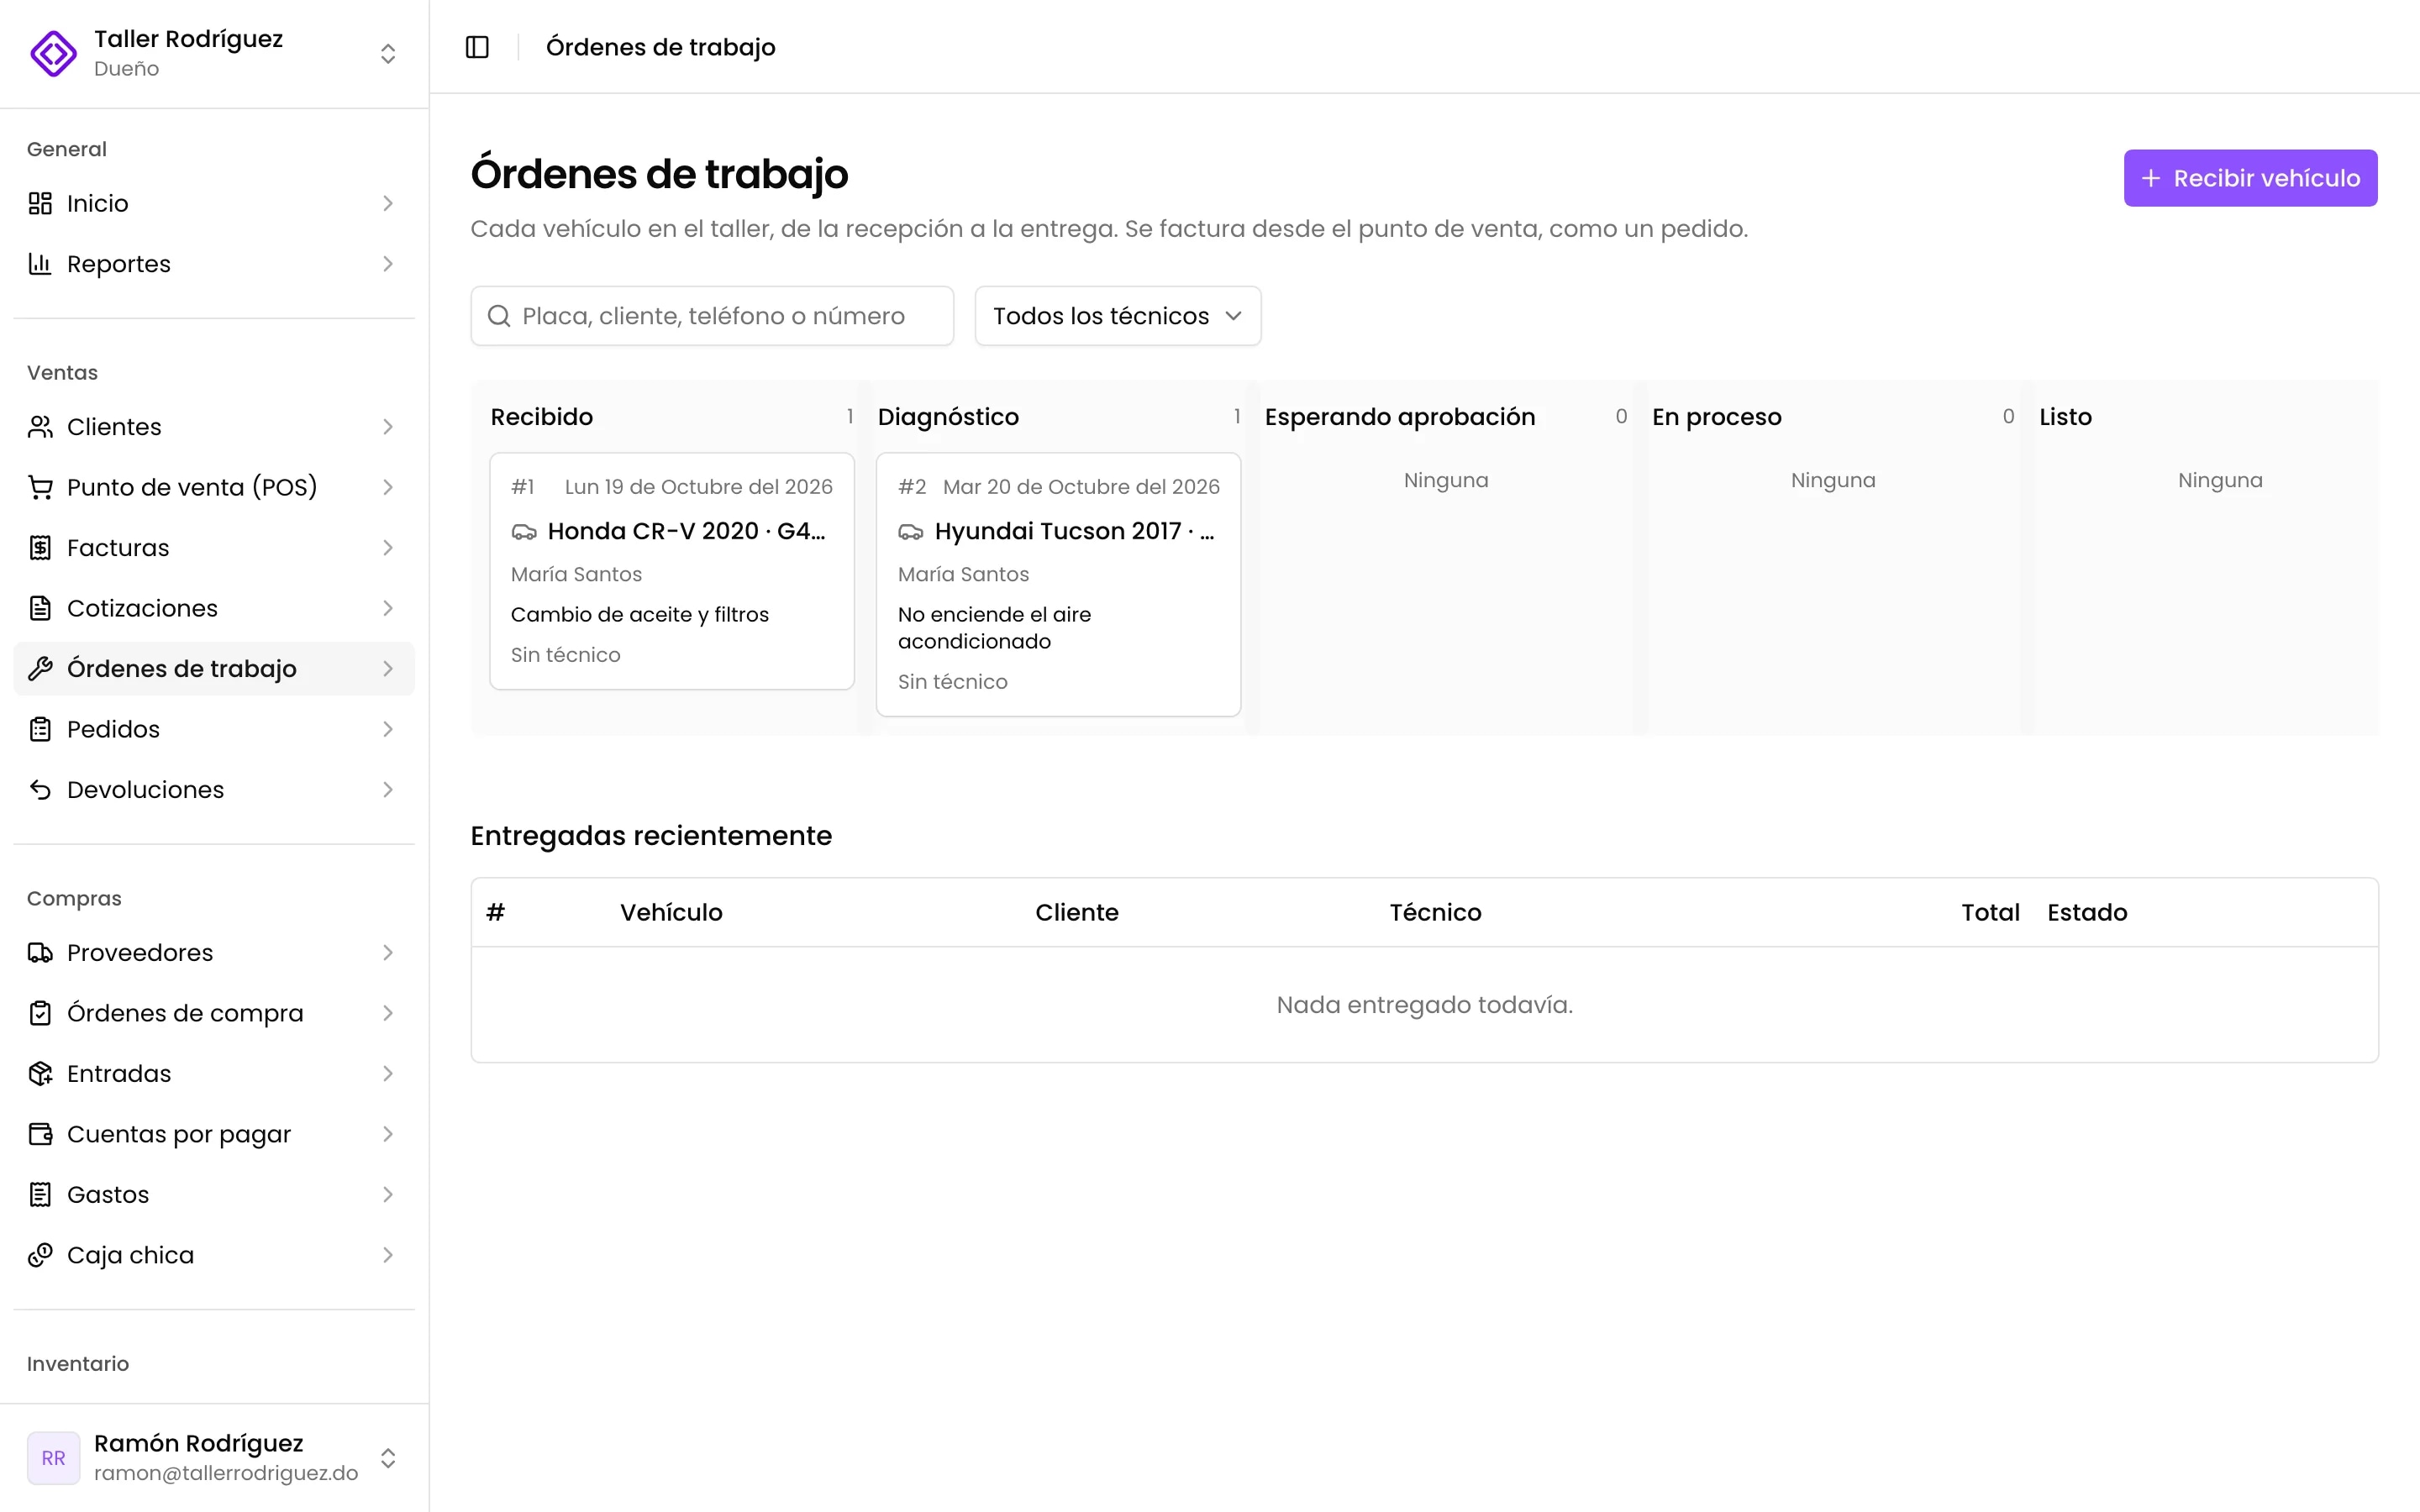Image resolution: width=2420 pixels, height=1512 pixels.
Task: Go to Cotizaciones in the sidebar
Action: (x=214, y=608)
